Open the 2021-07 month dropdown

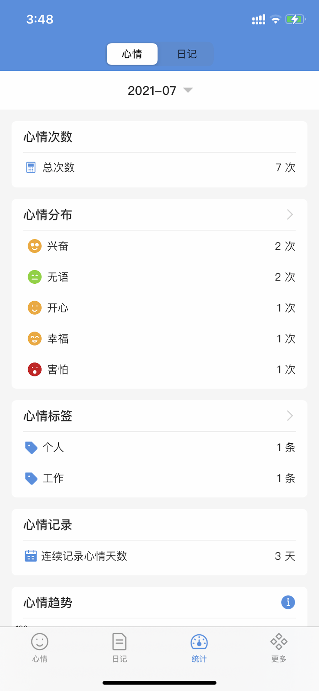tap(159, 90)
